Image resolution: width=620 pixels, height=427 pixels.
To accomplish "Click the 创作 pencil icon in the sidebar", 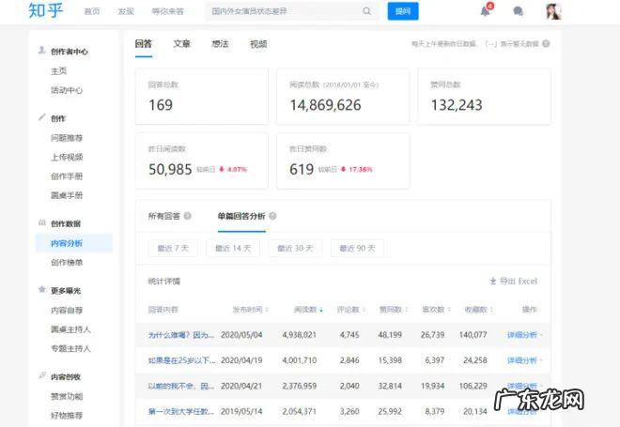I will click(41, 117).
